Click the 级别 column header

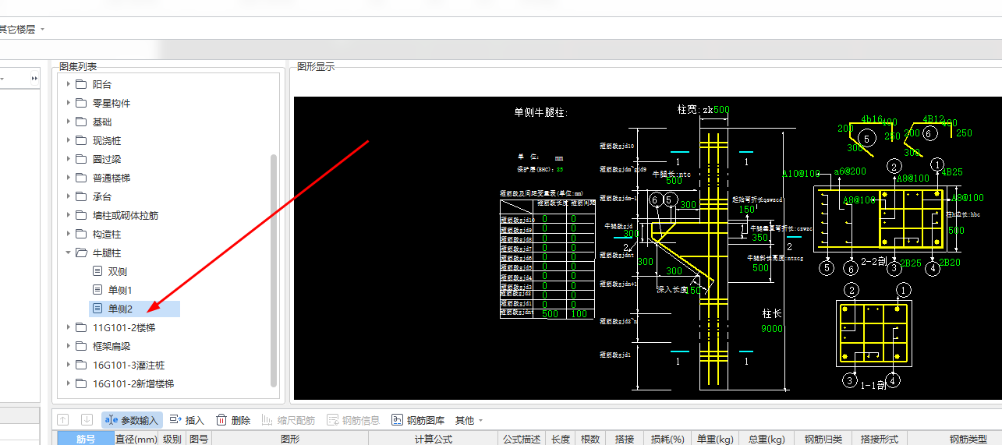[x=172, y=439]
